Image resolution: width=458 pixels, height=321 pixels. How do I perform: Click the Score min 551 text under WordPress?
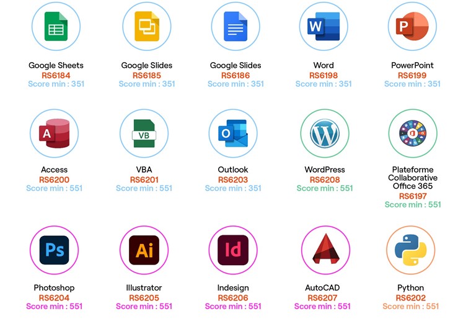[x=325, y=188]
